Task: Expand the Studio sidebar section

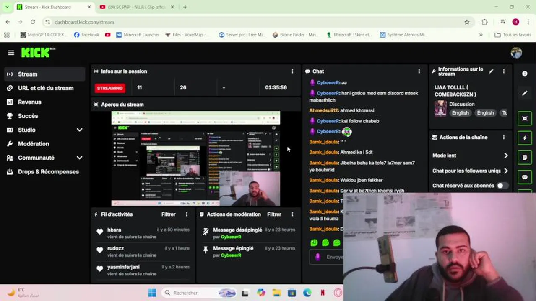Action: [79, 130]
